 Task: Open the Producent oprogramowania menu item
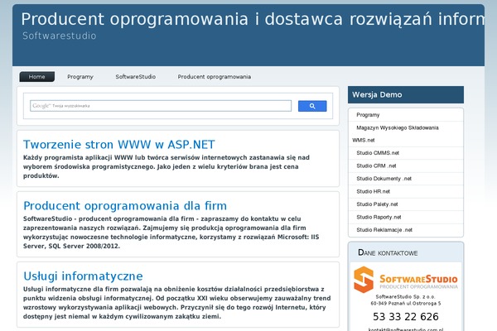click(215, 77)
